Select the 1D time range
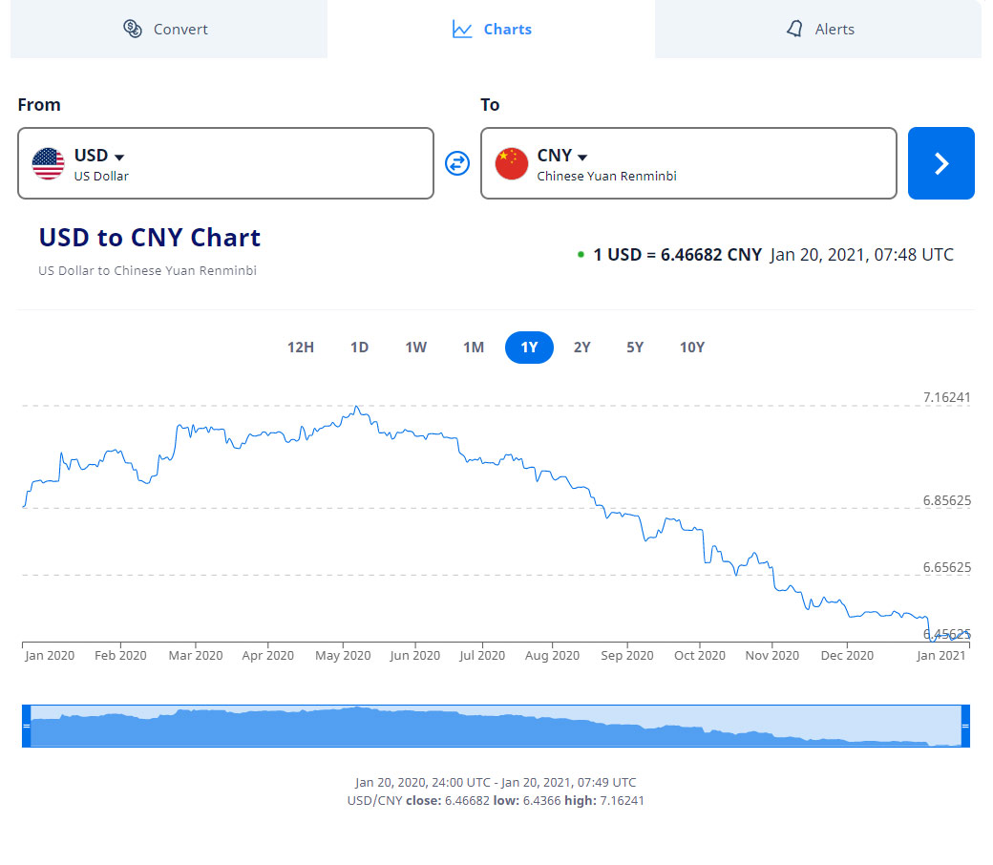993x865 pixels. coord(359,348)
